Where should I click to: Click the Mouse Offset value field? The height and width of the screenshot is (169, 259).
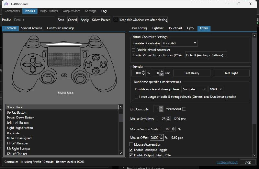pyautogui.click(x=155, y=138)
